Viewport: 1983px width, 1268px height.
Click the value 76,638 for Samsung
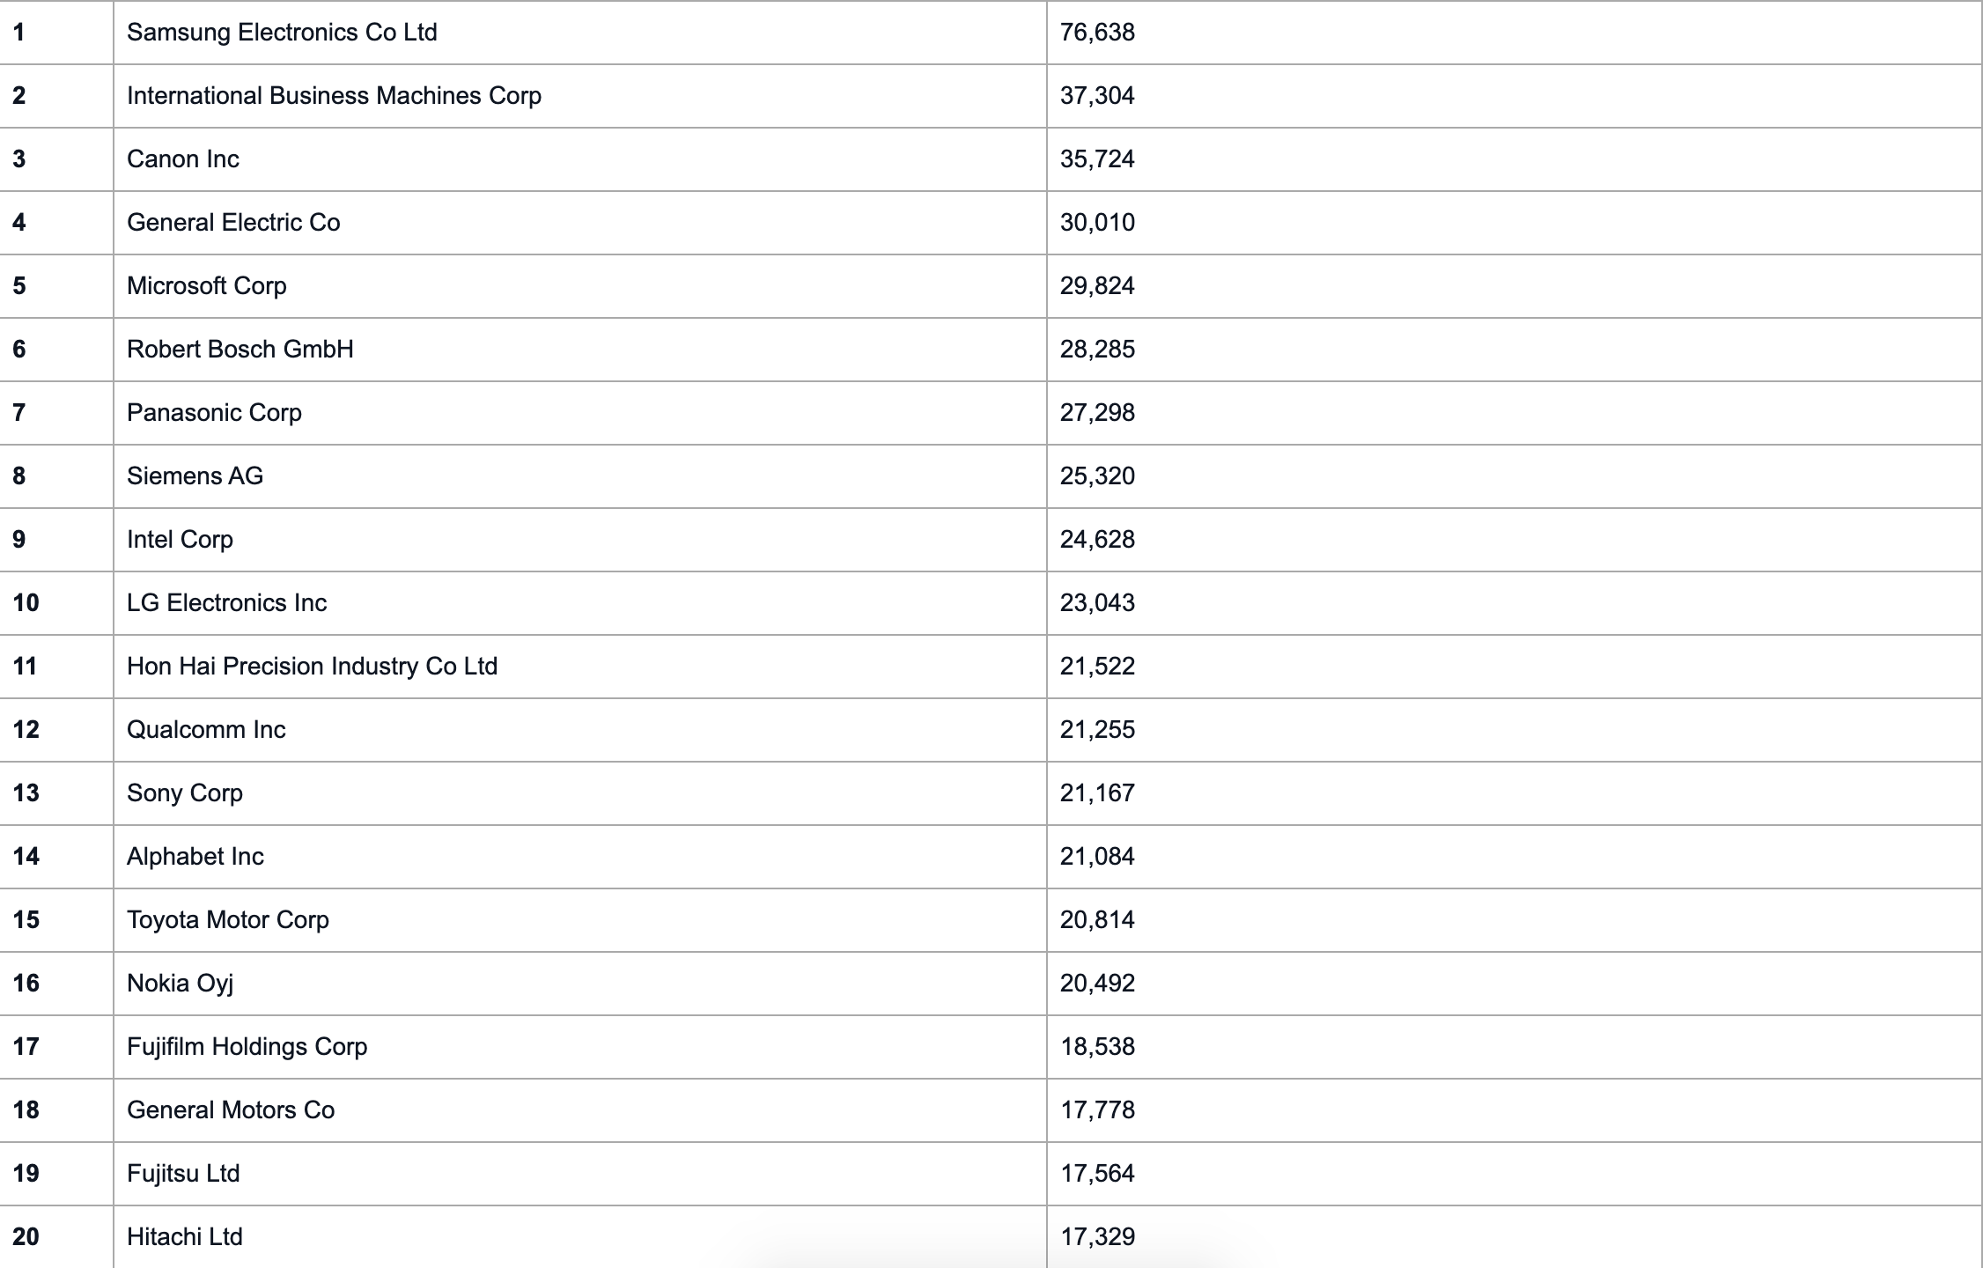click(1097, 33)
